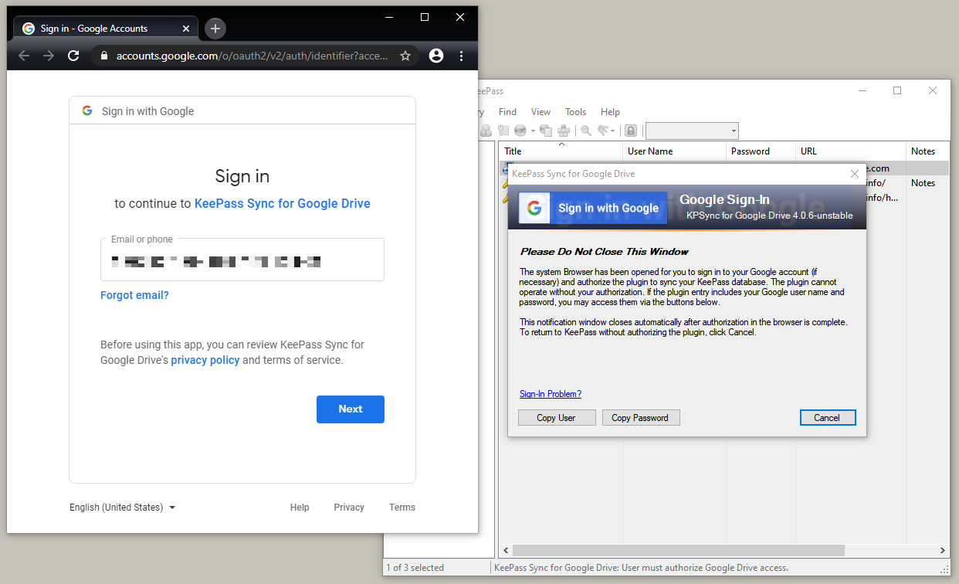
Task: Open the View menu in KeePass
Action: click(540, 112)
